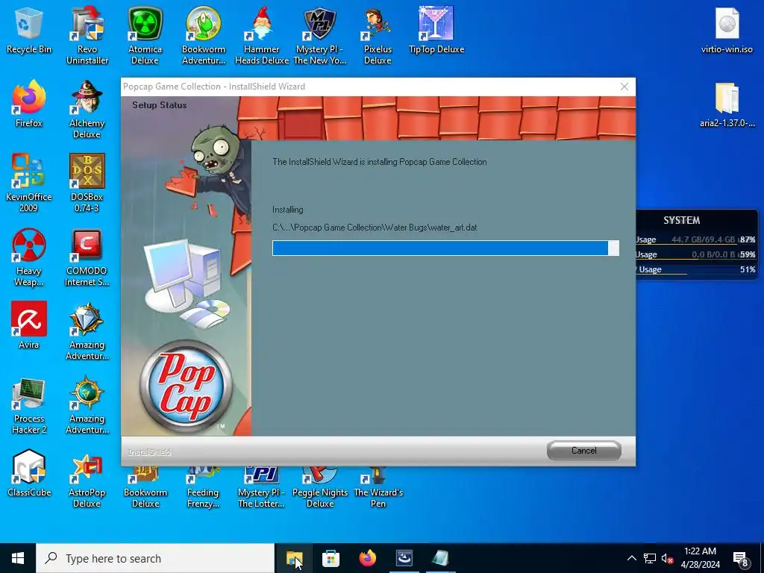The height and width of the screenshot is (573, 764).
Task: Open the aria2-1.37.0 folder icon
Action: click(x=727, y=104)
